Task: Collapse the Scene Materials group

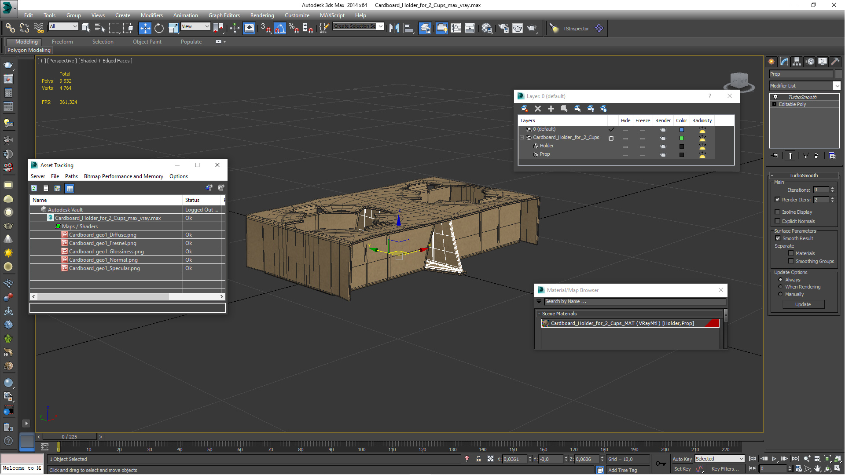Action: point(539,314)
